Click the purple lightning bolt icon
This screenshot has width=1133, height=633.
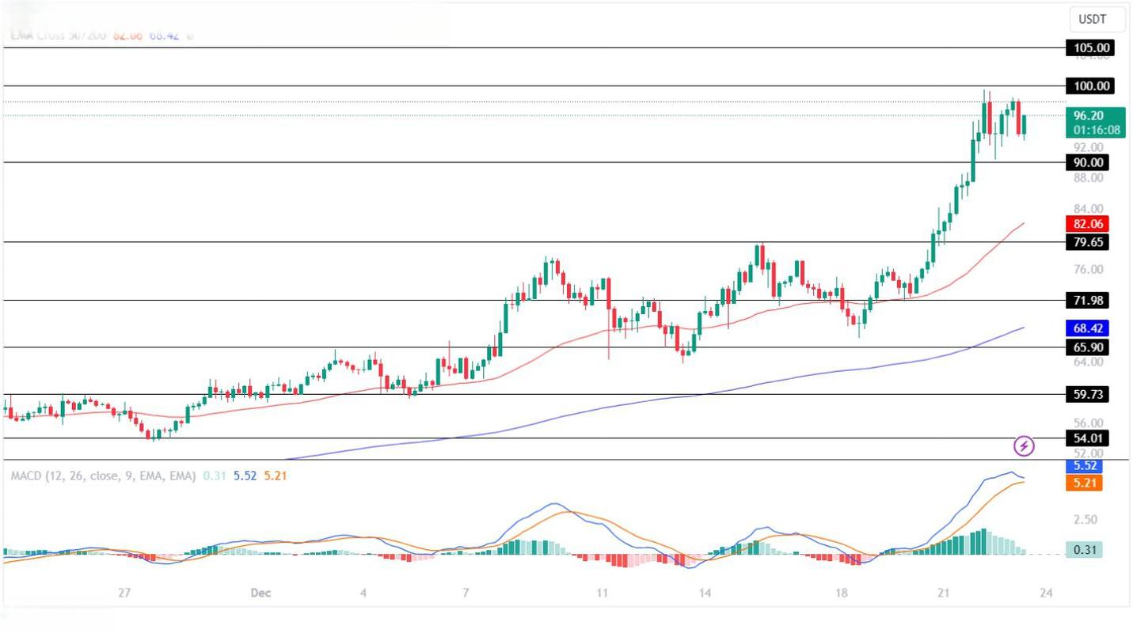pos(1025,446)
